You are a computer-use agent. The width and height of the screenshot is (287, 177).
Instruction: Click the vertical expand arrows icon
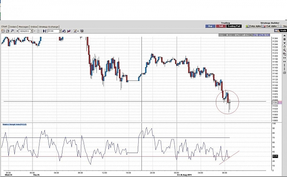click(284, 65)
